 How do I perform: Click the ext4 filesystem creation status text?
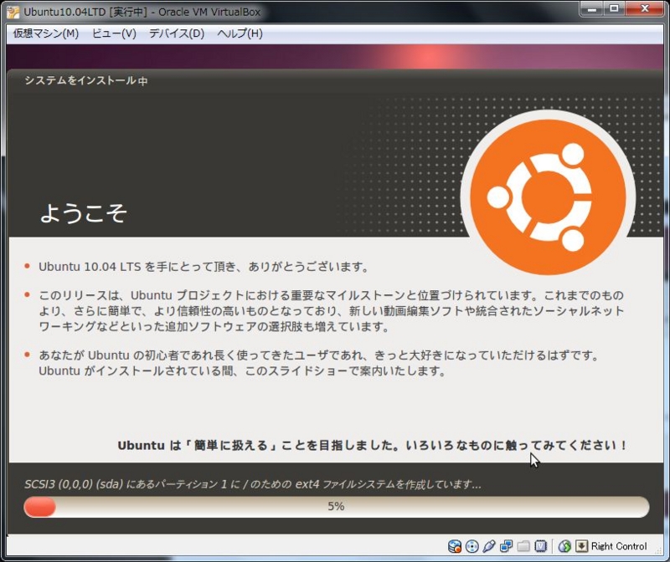(253, 484)
